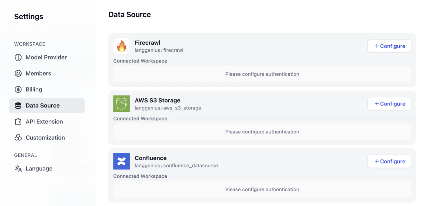Navigate to API Extension settings
This screenshot has height=206, width=427.
coord(44,121)
